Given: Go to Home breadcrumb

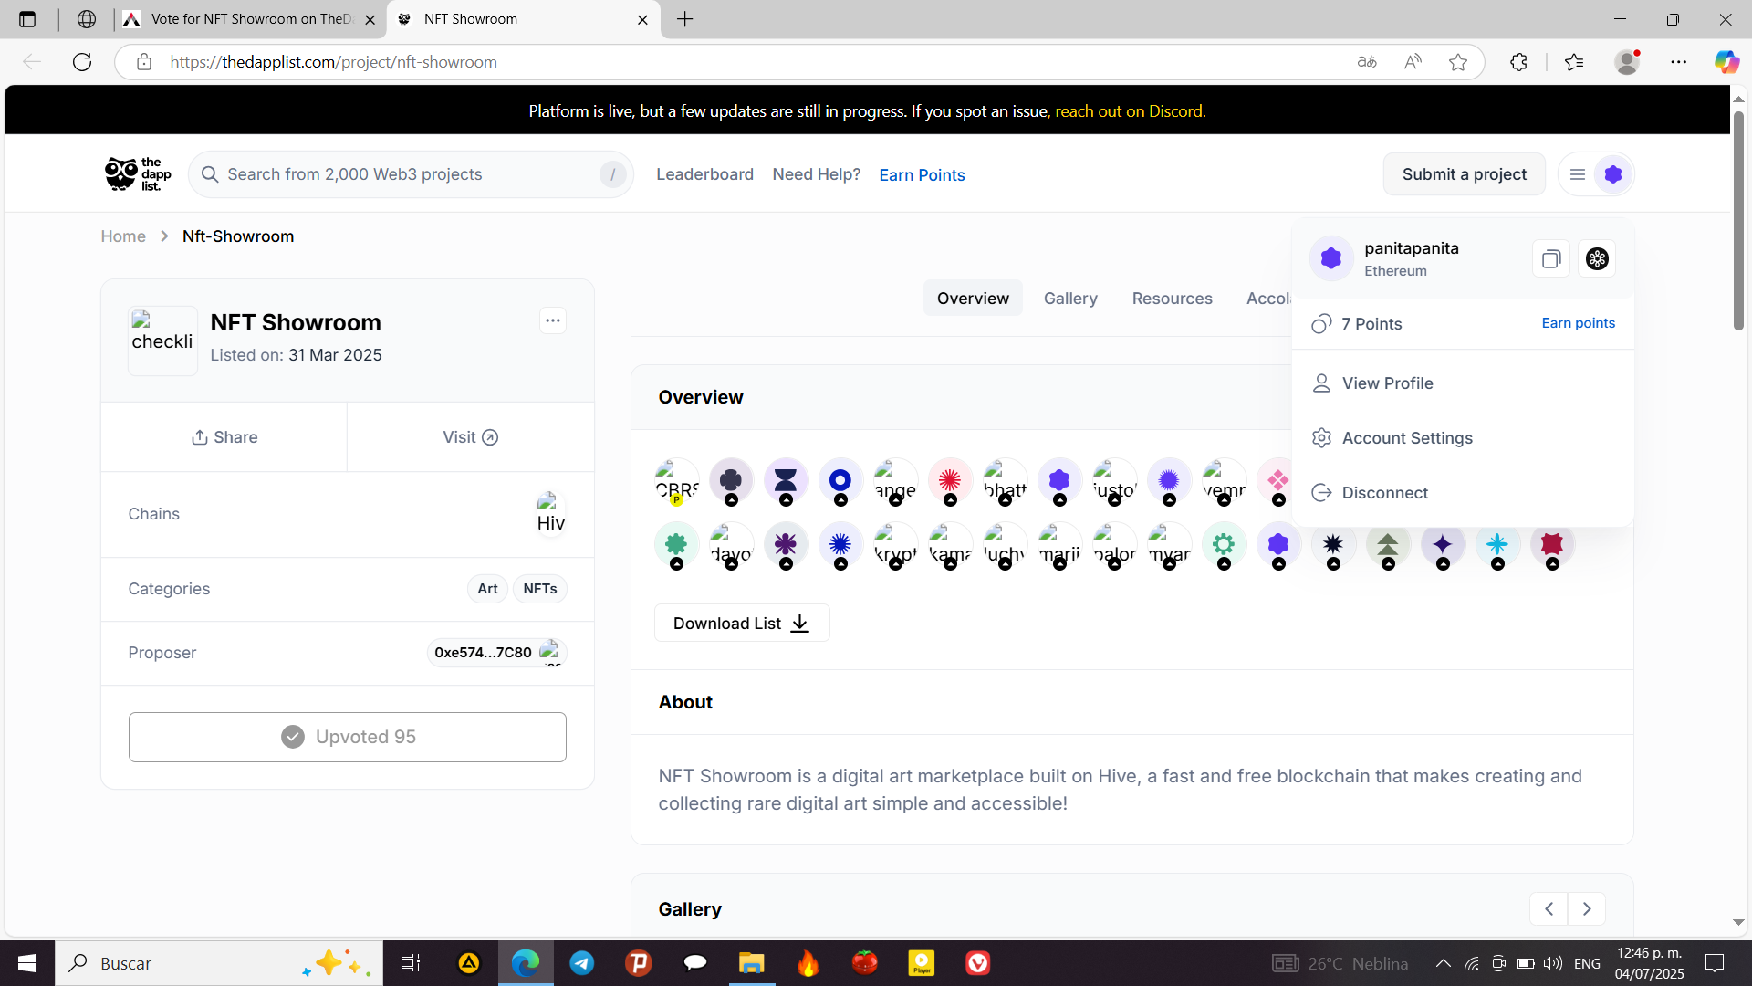Looking at the screenshot, I should pyautogui.click(x=123, y=236).
